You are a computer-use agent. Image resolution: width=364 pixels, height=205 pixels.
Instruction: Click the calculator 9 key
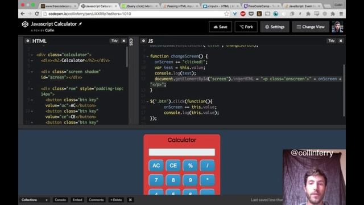point(190,180)
